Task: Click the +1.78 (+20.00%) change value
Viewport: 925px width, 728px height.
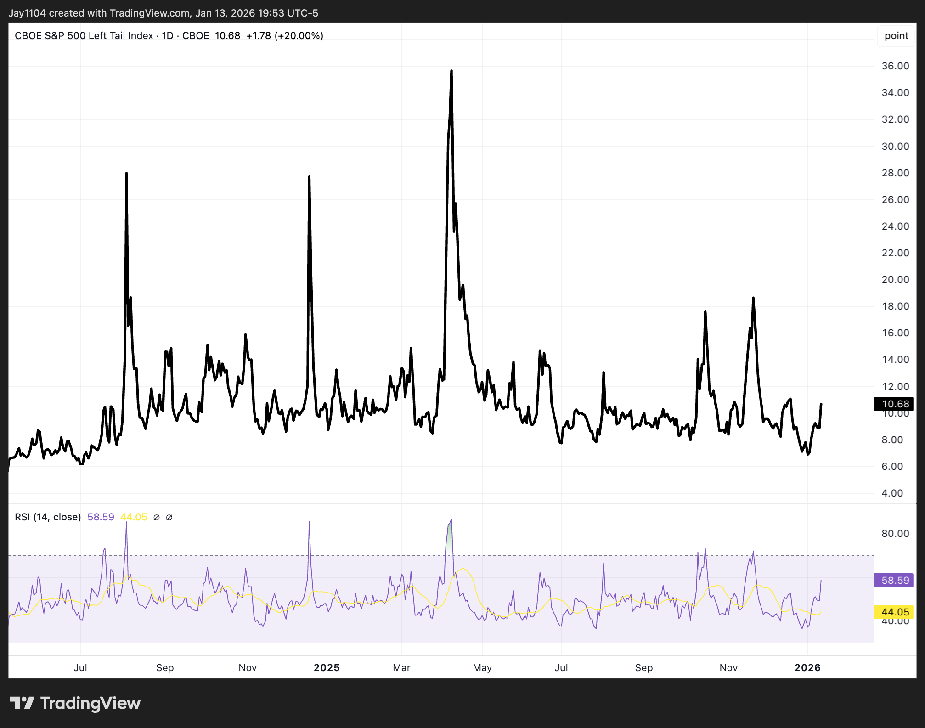Action: tap(285, 36)
